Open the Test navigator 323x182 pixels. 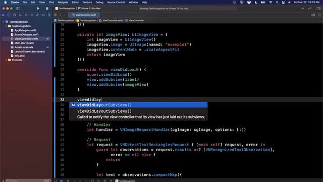[x=32, y=15]
